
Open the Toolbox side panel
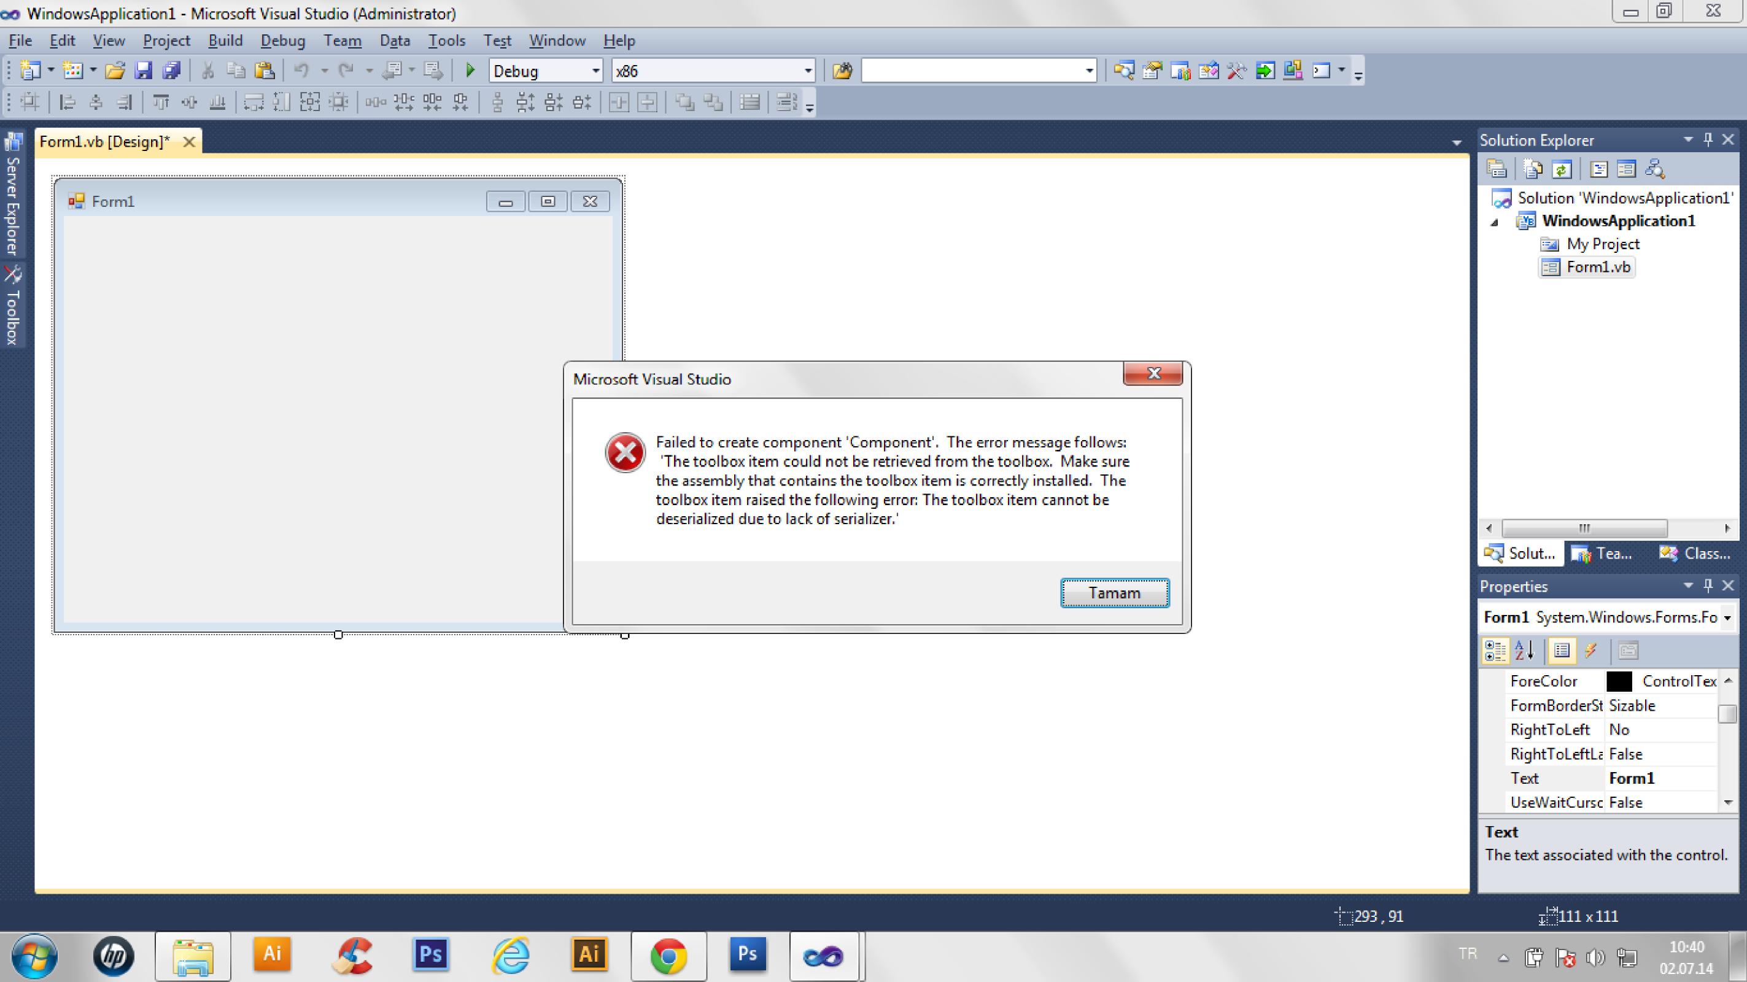(x=12, y=306)
